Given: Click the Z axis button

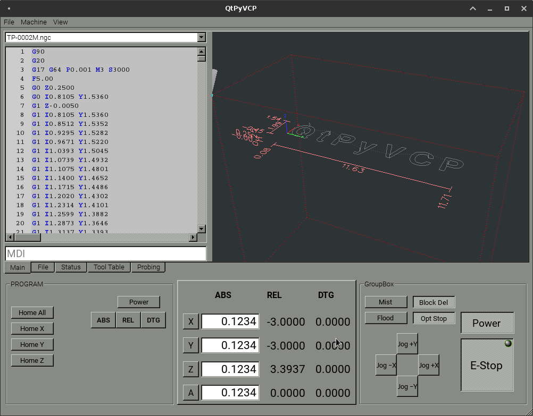Looking at the screenshot, I should click(x=190, y=369).
